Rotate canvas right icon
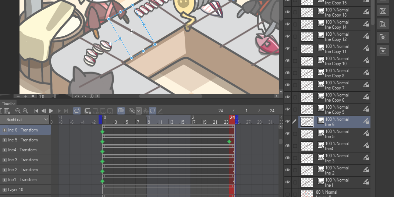The height and width of the screenshot is (197, 394). coord(84,96)
